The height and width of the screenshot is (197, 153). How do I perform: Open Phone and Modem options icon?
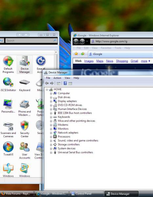(x=25, y=108)
